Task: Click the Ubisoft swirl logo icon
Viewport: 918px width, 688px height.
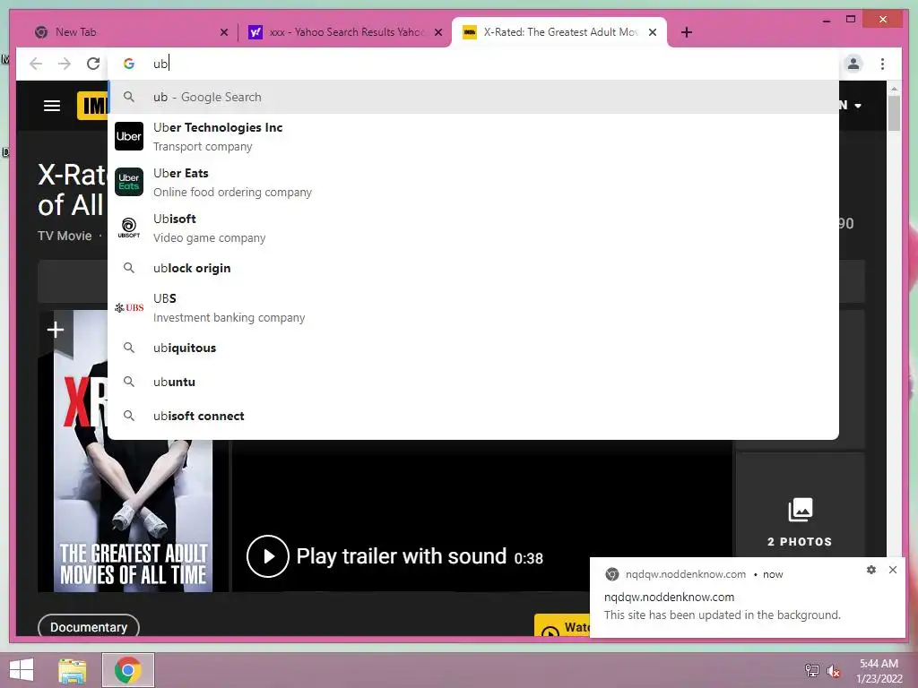Action: point(129,228)
